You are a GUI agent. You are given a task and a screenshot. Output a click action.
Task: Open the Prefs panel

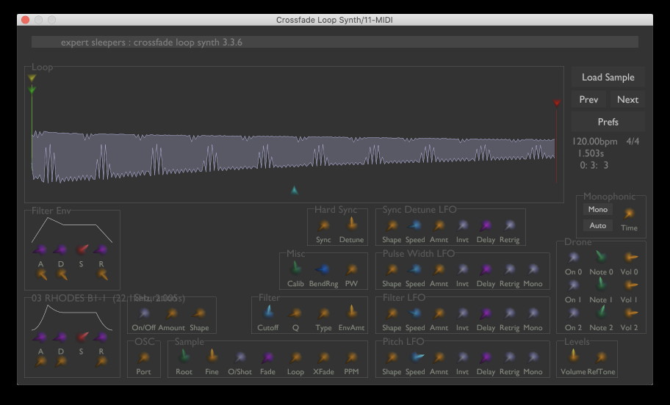(x=608, y=122)
